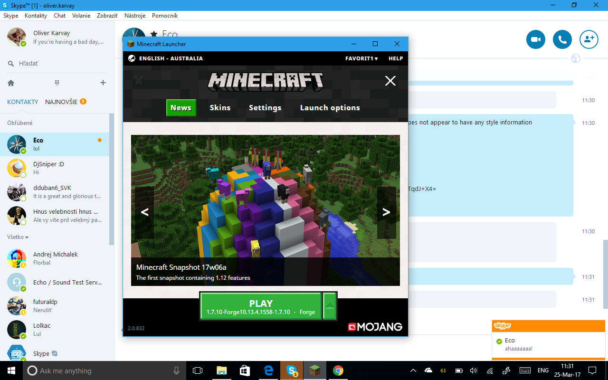Open the Wi-Fi network tray icon
Screen dimensions: 608x380
490,370
